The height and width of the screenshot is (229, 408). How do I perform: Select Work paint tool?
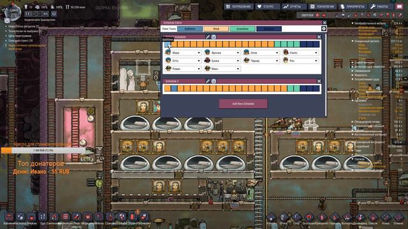(216, 29)
